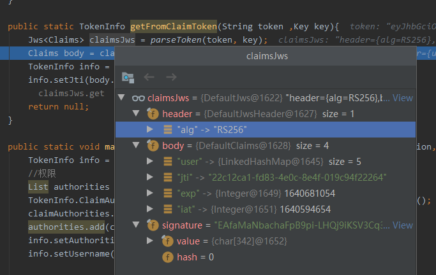Collapse the claimsJws root node
The height and width of the screenshot is (275, 436).
[122, 98]
